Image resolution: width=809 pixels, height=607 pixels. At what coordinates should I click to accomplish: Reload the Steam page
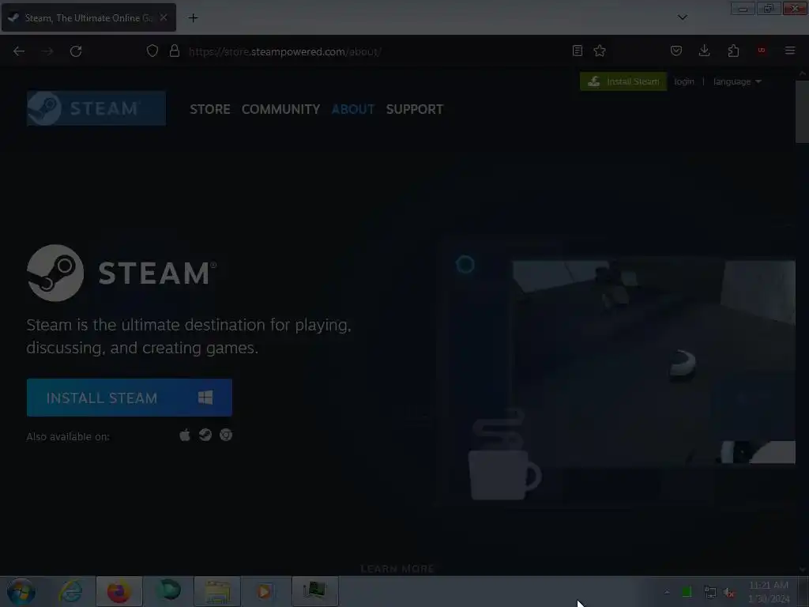[76, 51]
